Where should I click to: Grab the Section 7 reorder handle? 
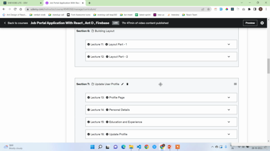coord(235,84)
